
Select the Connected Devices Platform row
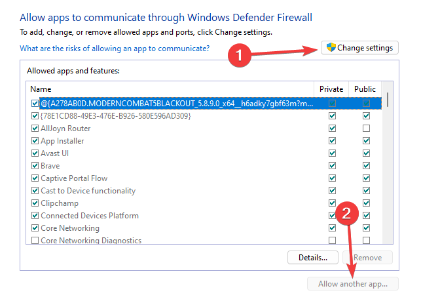pyautogui.click(x=90, y=216)
